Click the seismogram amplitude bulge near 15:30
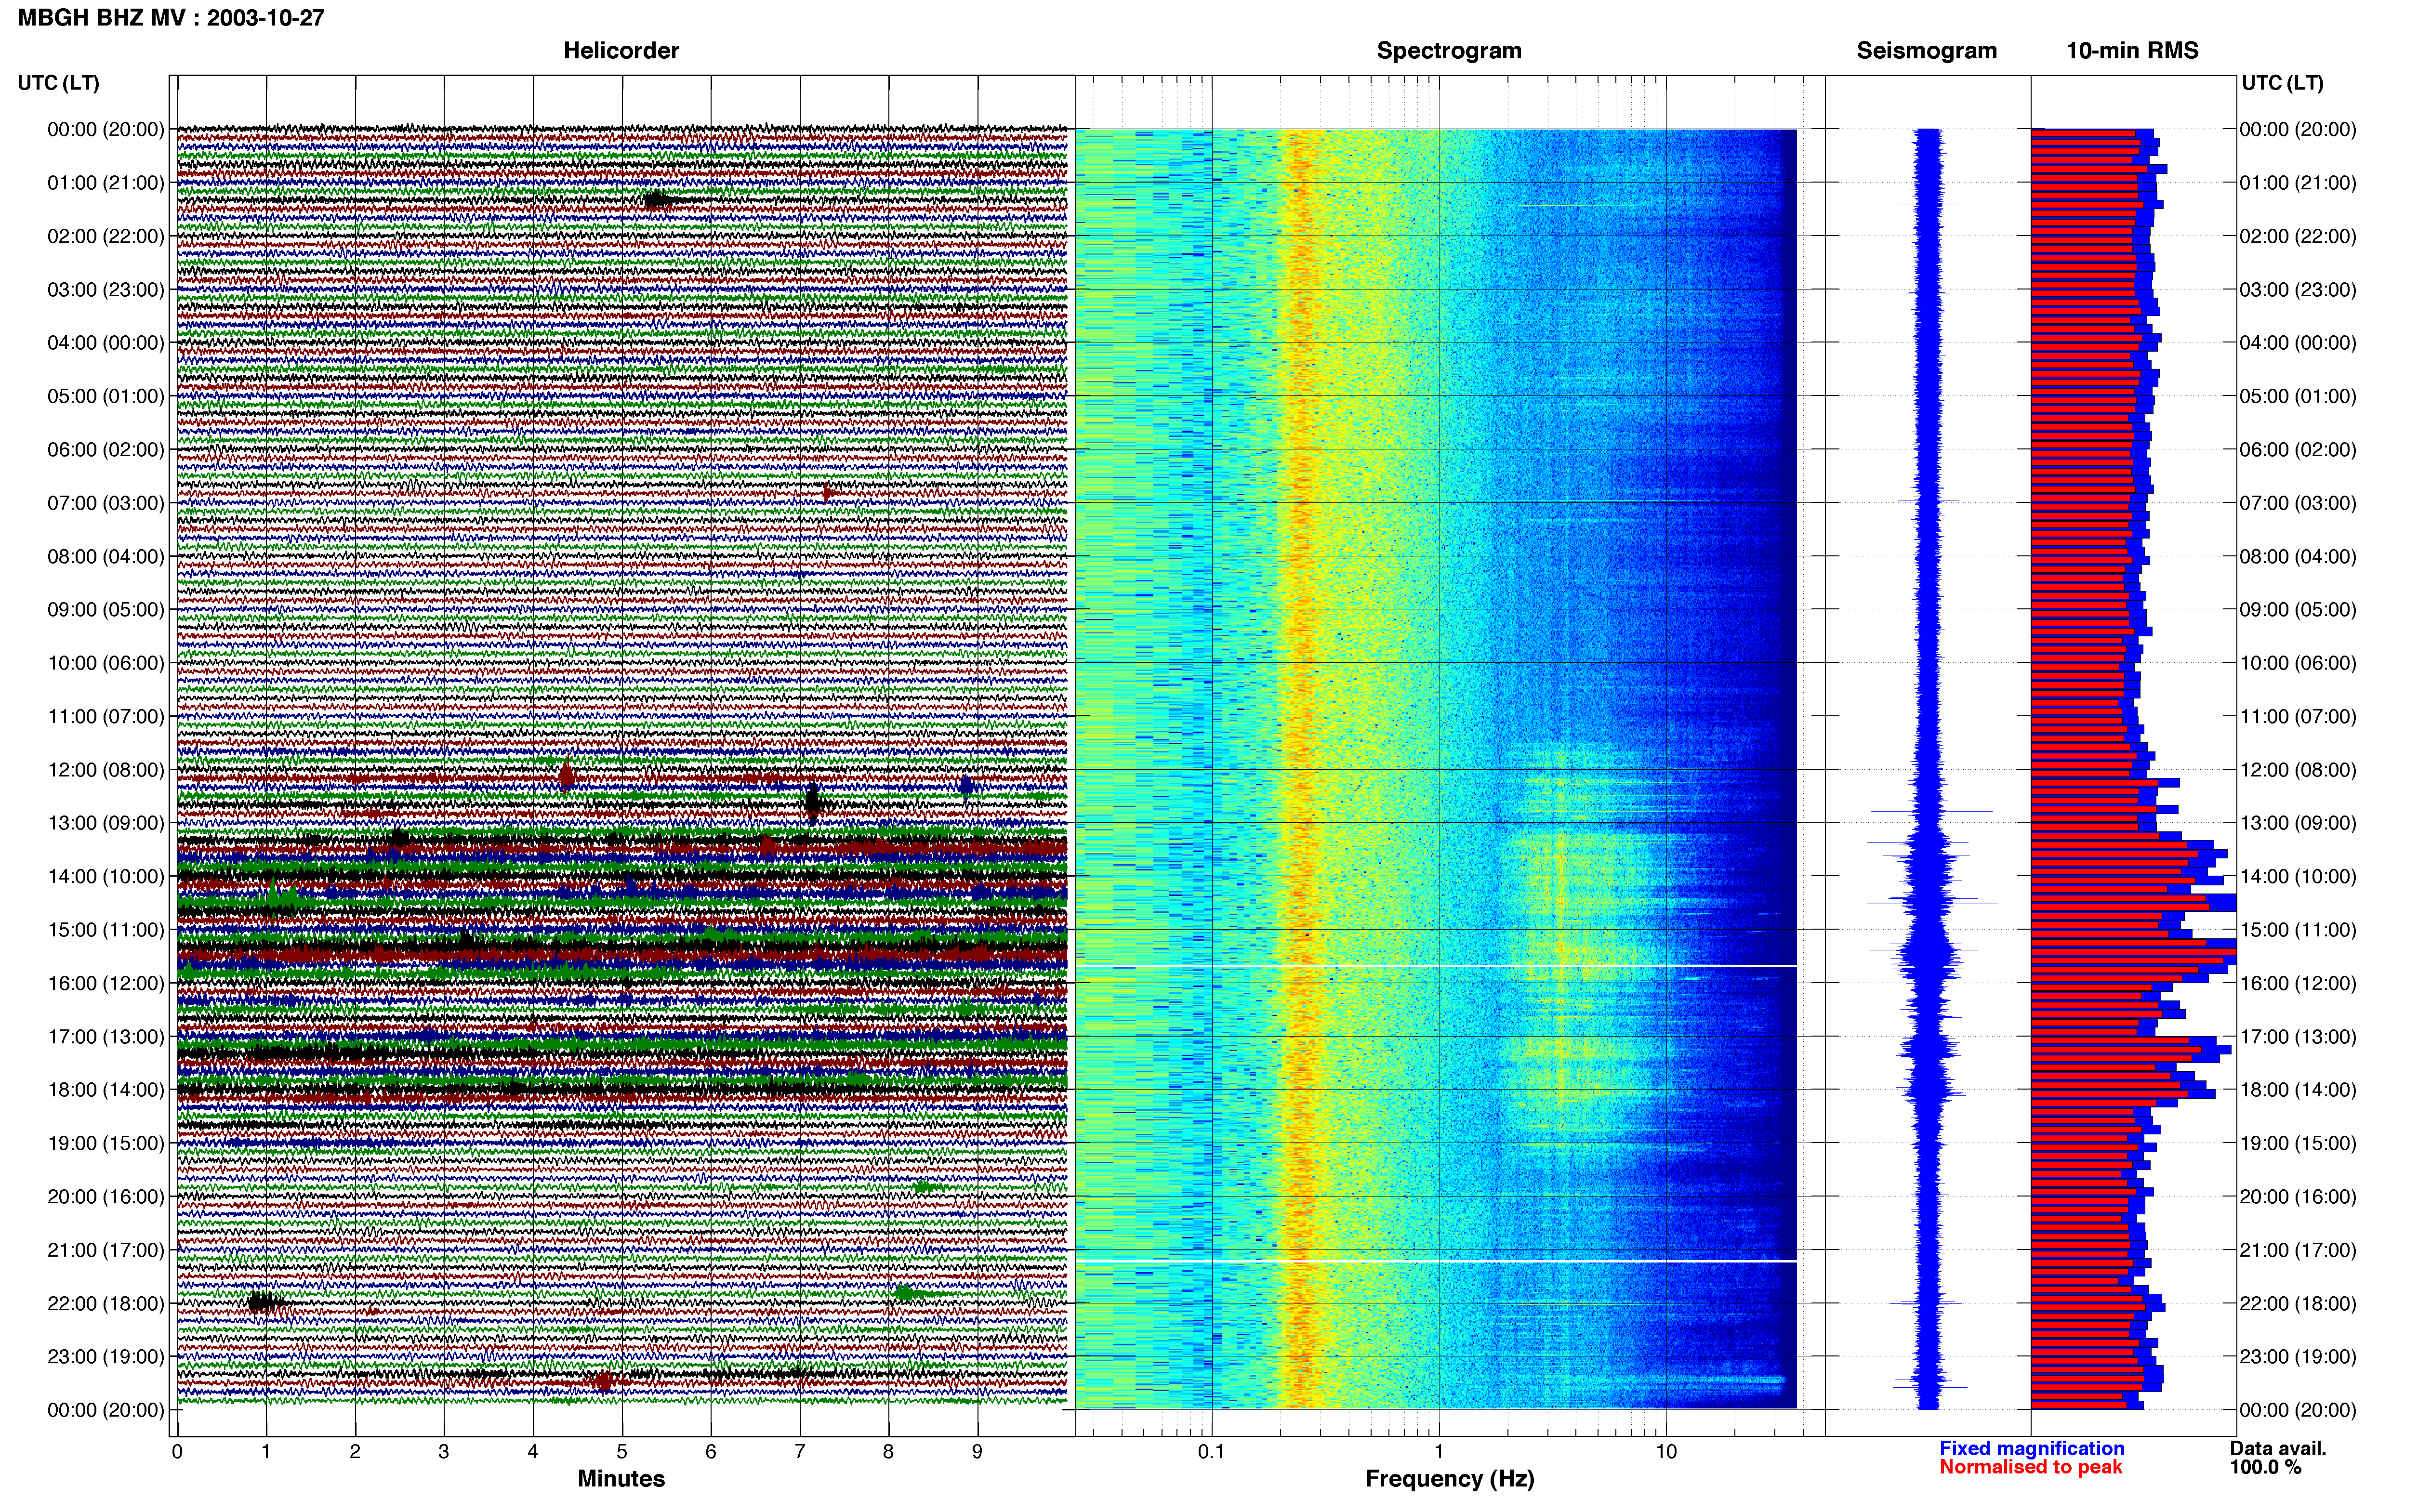 click(1929, 956)
